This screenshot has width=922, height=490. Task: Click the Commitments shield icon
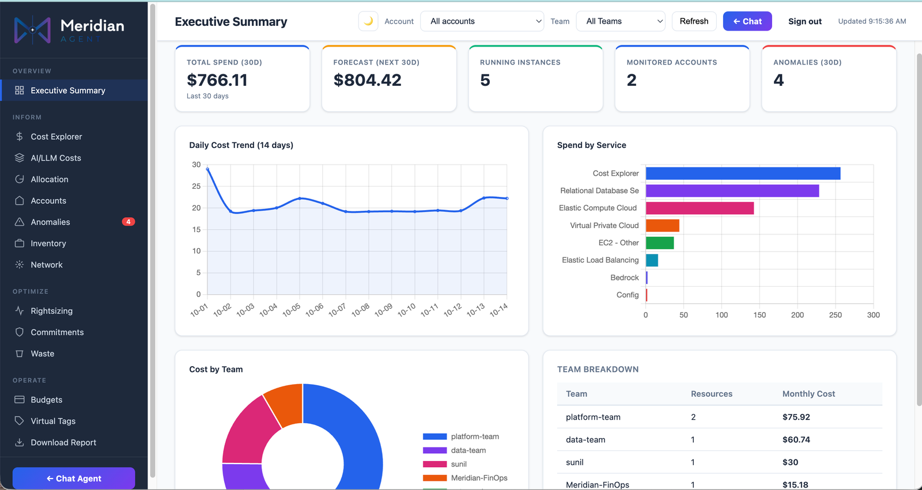[x=20, y=332]
